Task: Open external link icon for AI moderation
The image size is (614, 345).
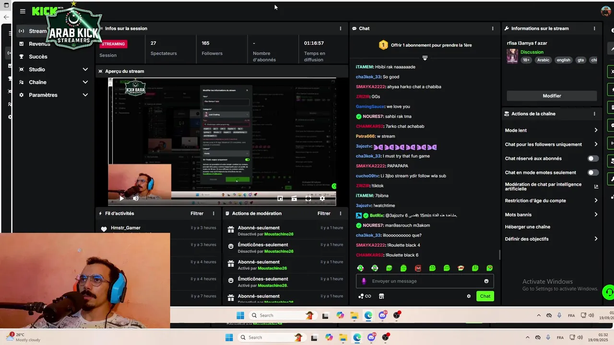Action: [x=596, y=186]
